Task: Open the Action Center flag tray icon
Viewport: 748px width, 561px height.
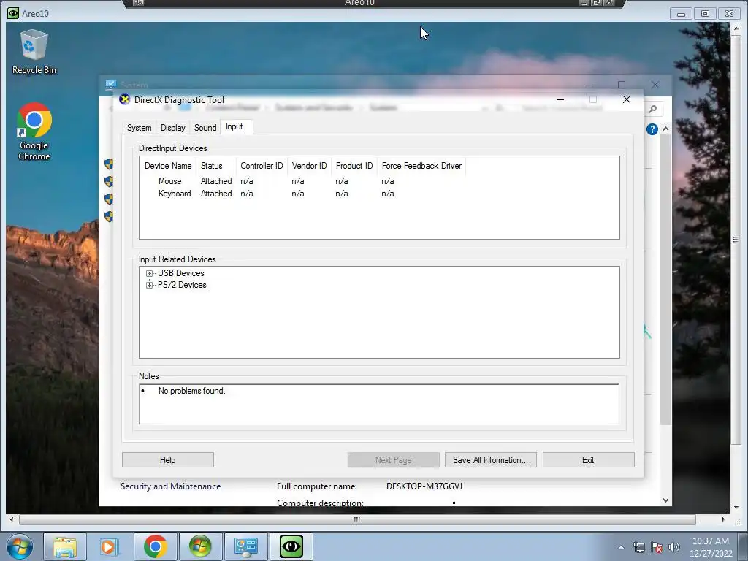Action: pos(657,547)
